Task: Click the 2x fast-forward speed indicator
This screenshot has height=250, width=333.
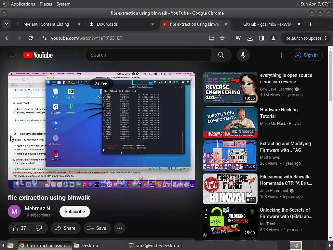Action: [101, 84]
